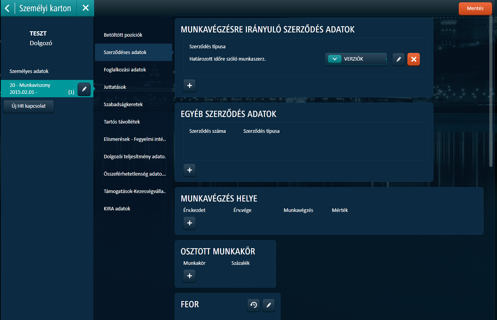Delete the contract with the red X
The image size is (497, 320).
click(x=414, y=59)
